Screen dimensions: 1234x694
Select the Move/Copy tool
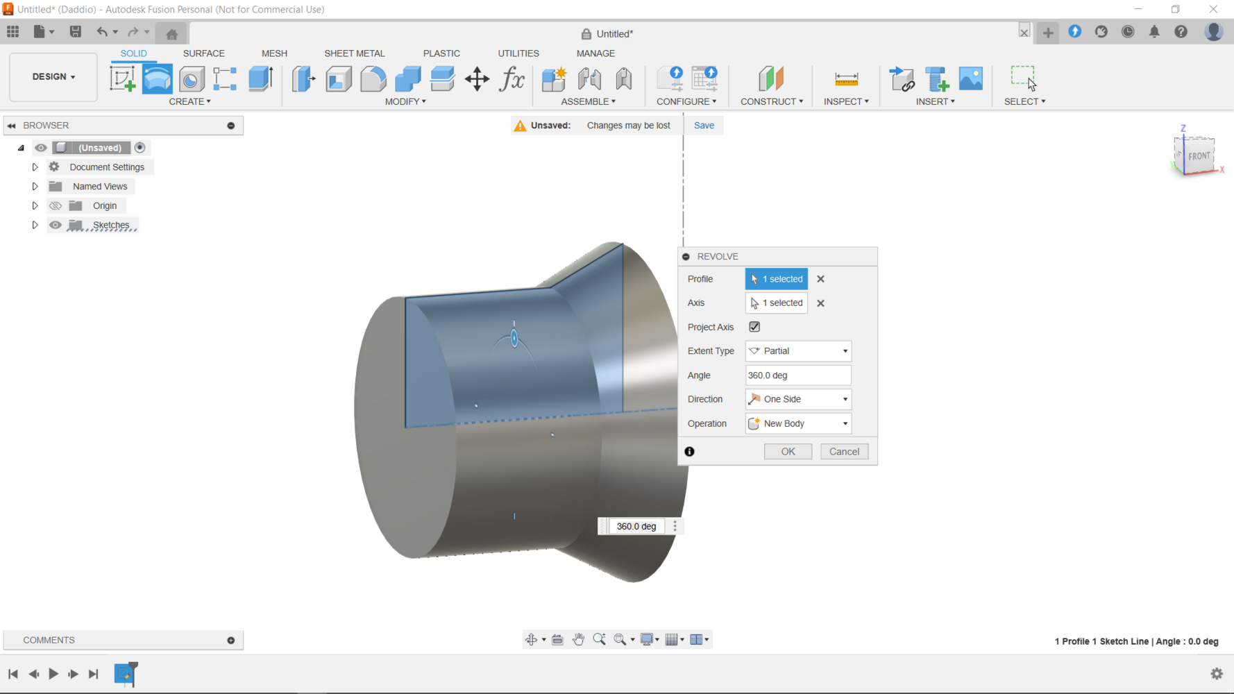pos(477,78)
